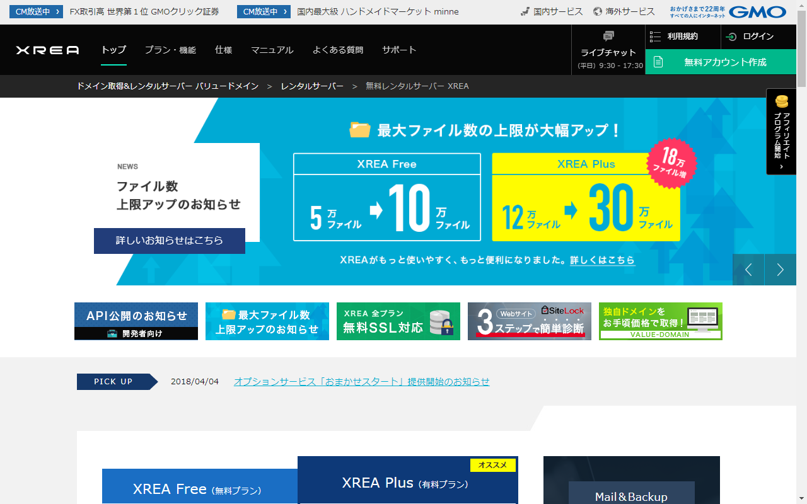
Task: Open the Mail&Backup panel
Action: click(x=632, y=480)
